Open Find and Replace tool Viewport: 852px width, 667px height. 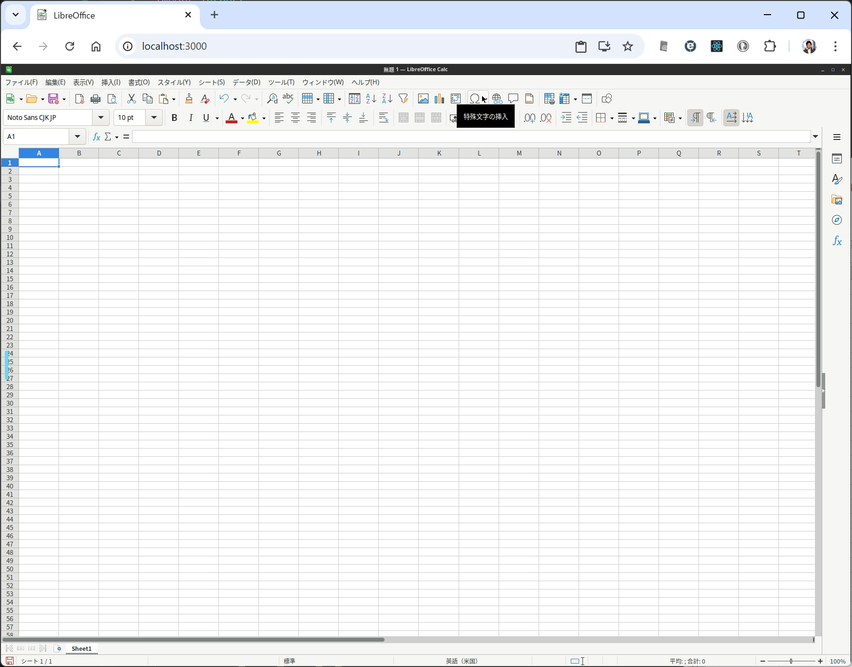pyautogui.click(x=272, y=99)
